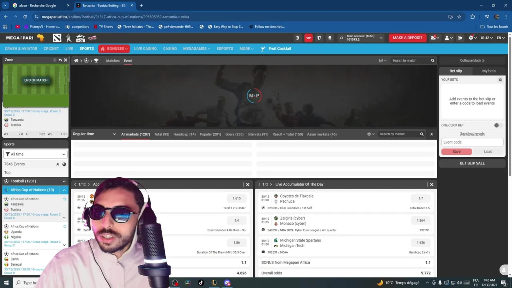Favorite the Tanzania vs Tunisia match star
The width and height of the screenshot is (512, 288).
point(65,199)
